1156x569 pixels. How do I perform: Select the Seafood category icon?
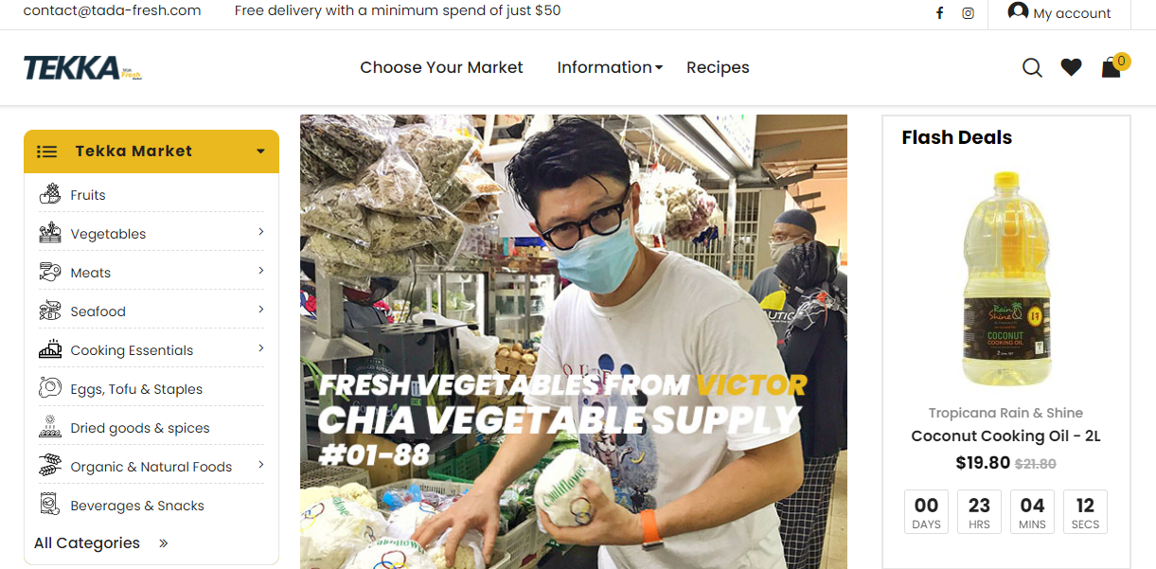(x=50, y=311)
